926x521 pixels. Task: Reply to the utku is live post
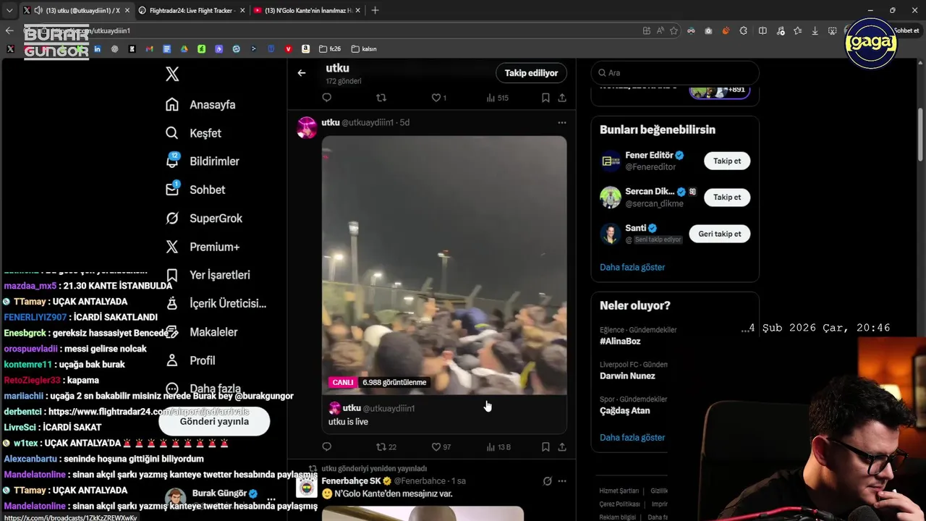pyautogui.click(x=326, y=447)
